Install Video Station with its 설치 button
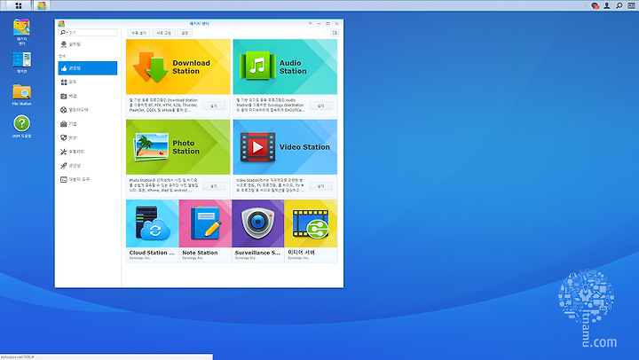This screenshot has height=360, width=639. pyautogui.click(x=320, y=186)
